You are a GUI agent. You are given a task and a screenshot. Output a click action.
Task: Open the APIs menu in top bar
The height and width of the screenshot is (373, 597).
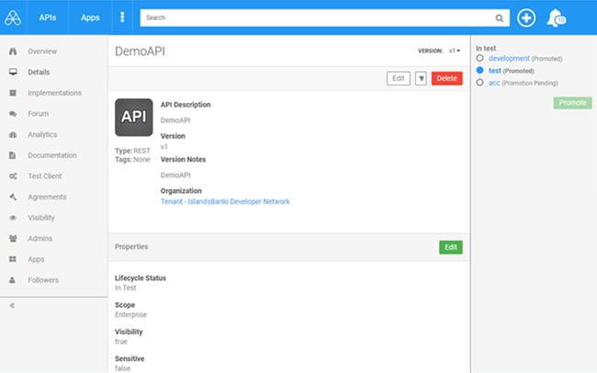coord(48,17)
